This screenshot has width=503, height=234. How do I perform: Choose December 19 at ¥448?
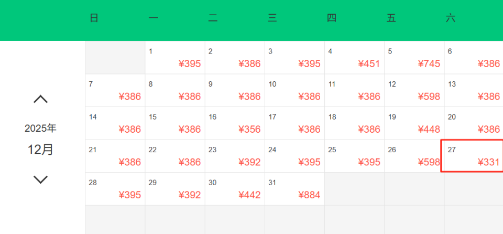pyautogui.click(x=414, y=123)
